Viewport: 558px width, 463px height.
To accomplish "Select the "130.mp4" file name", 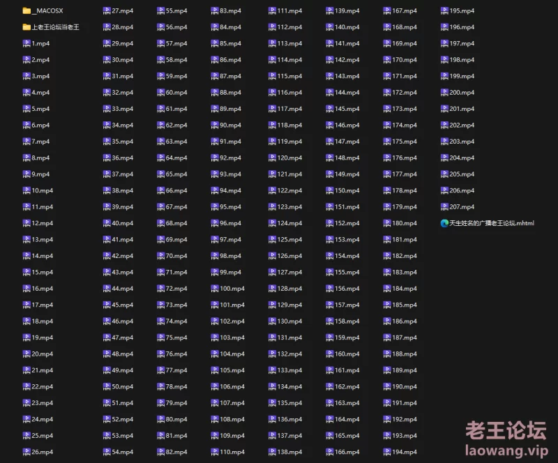I will pos(289,321).
